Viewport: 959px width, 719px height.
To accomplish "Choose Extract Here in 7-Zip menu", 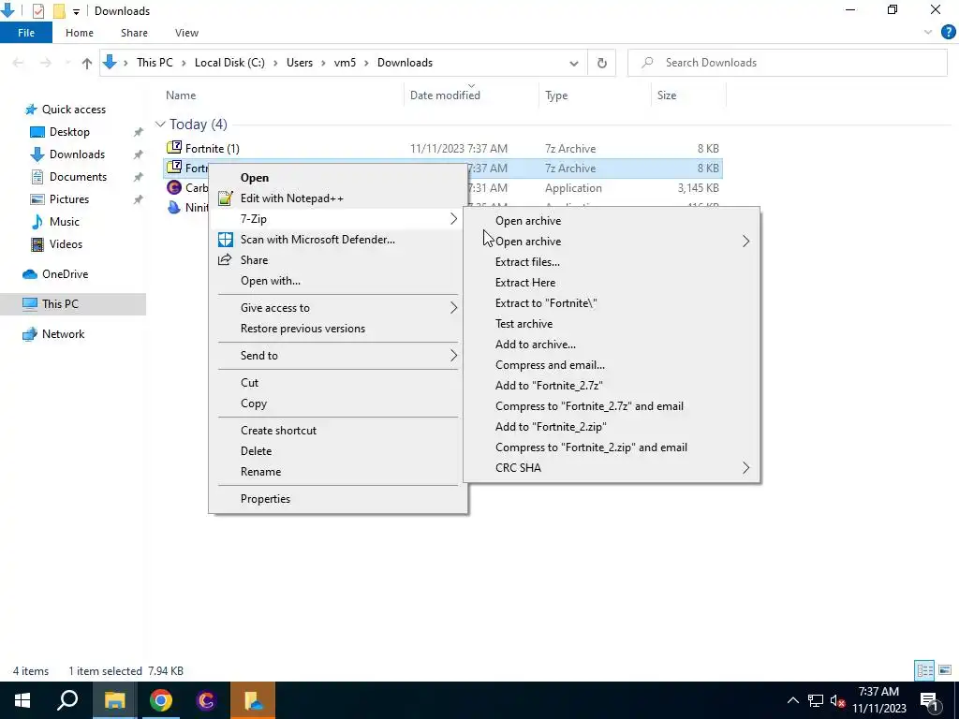I will point(525,283).
